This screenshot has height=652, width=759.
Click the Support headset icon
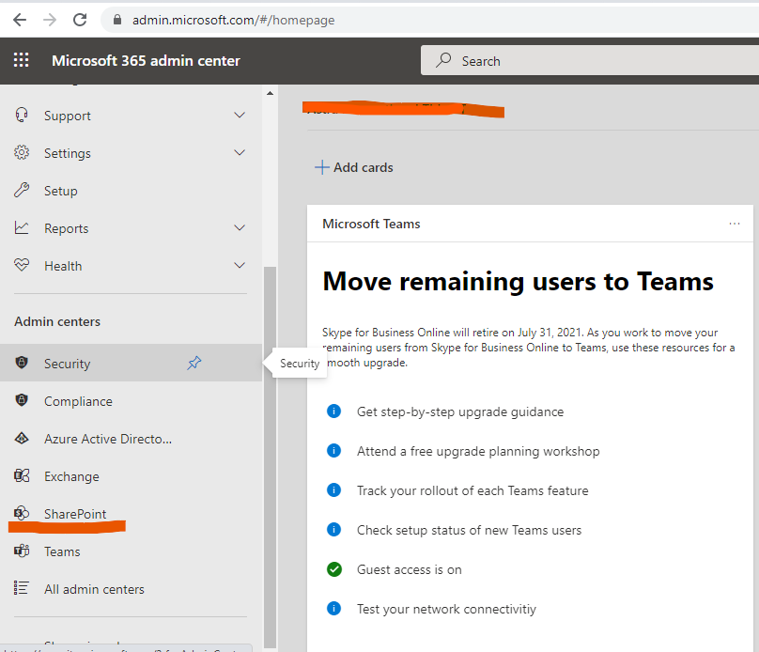[x=22, y=116]
